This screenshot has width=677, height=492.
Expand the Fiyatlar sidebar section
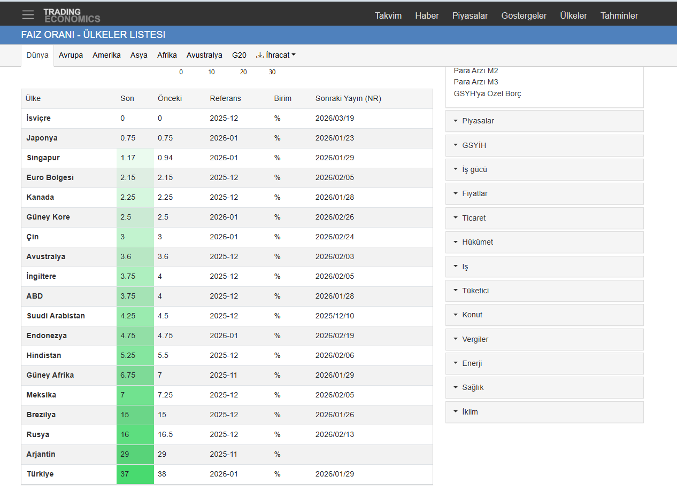[x=544, y=193]
